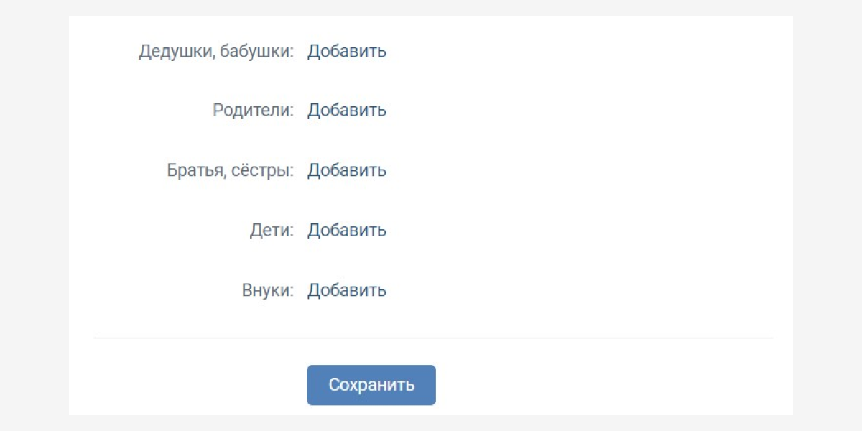Add a sibling via the Добавить link
Viewport: 862px width, 431px height.
(x=347, y=171)
